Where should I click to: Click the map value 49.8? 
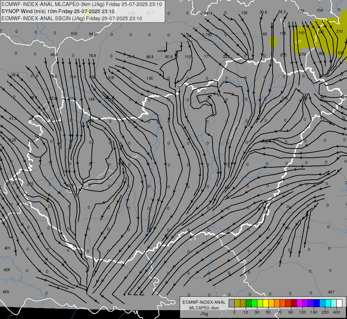click(150, 57)
